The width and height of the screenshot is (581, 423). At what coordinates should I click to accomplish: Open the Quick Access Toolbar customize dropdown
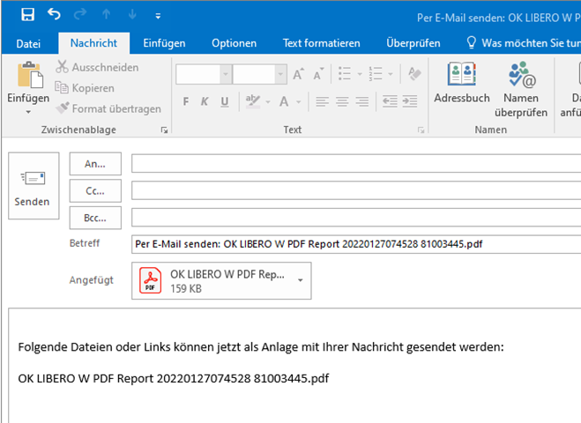pyautogui.click(x=158, y=16)
